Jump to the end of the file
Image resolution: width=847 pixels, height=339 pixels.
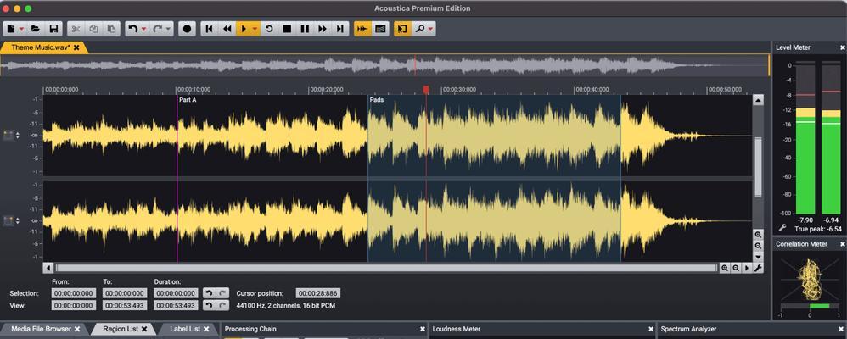[339, 29]
